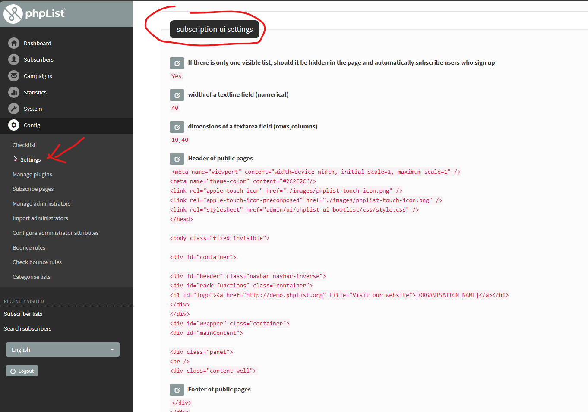Edit the Footer of public pages
The height and width of the screenshot is (412, 588).
(x=177, y=390)
